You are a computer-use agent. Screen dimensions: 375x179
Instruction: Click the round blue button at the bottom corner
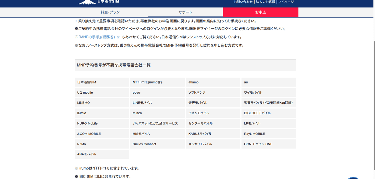(x=353, y=178)
